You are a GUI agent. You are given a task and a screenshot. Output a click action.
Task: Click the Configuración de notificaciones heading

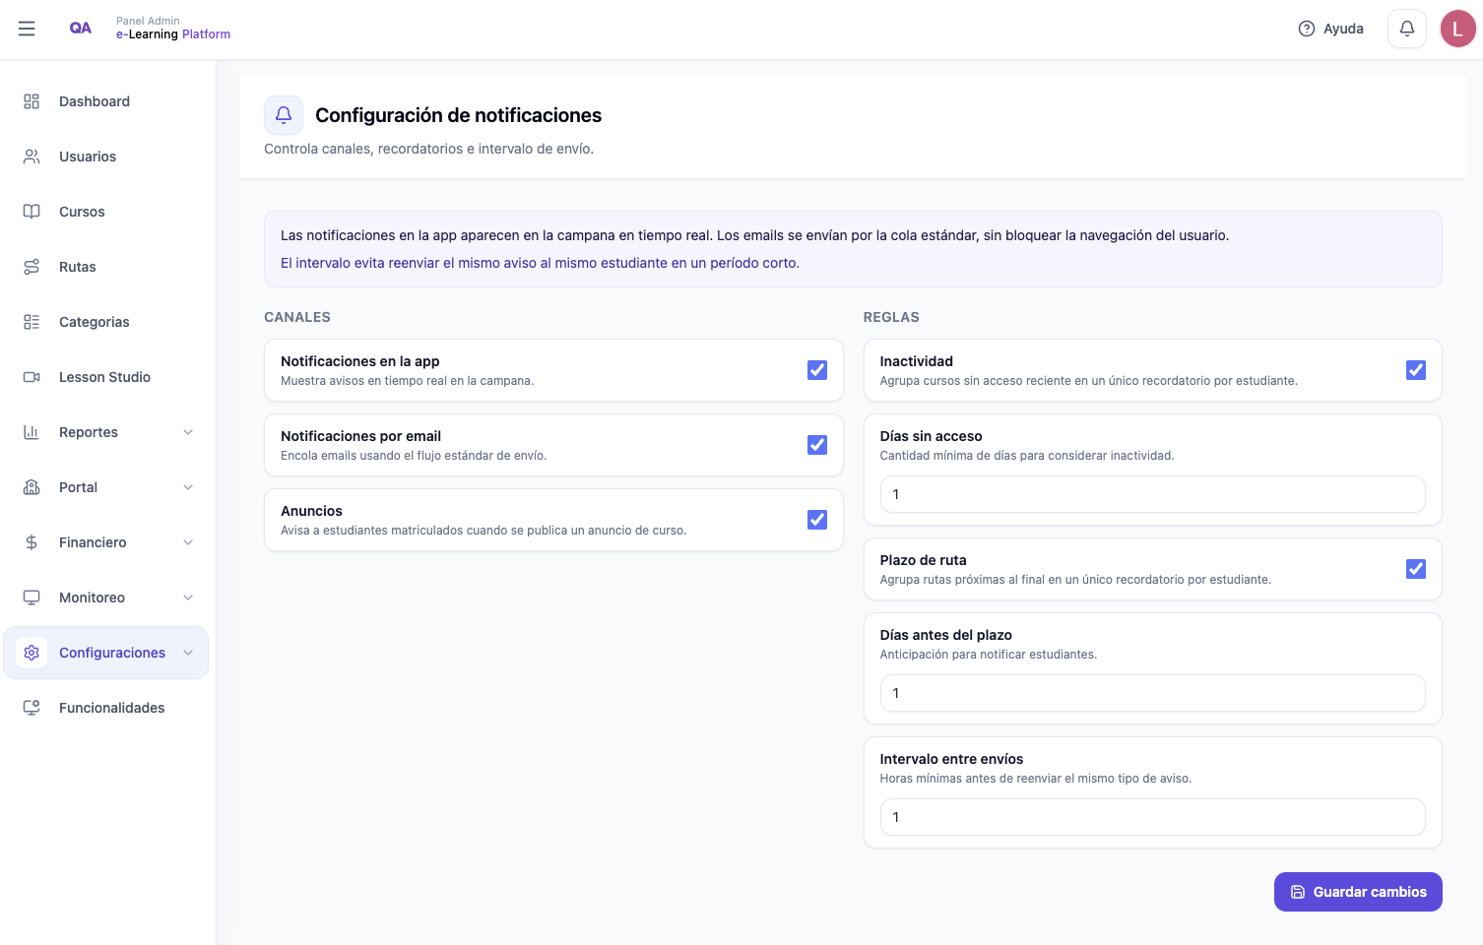click(458, 115)
